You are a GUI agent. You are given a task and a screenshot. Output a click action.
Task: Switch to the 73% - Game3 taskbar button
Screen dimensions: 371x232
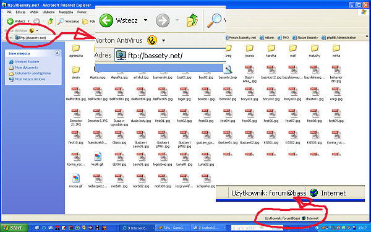(173, 228)
